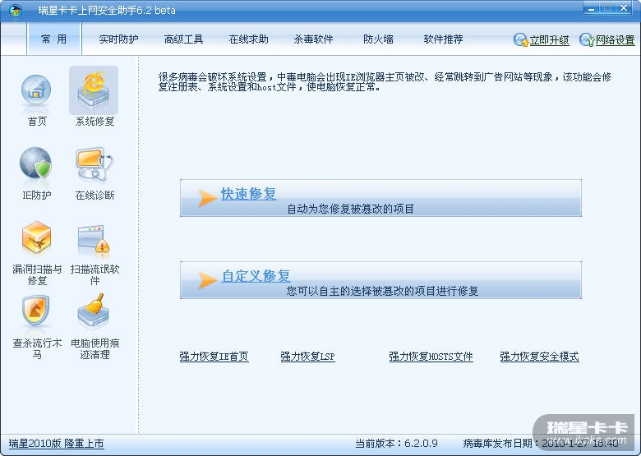Switch to the 常用 tab
Image resolution: width=641 pixels, height=456 pixels.
[x=54, y=39]
